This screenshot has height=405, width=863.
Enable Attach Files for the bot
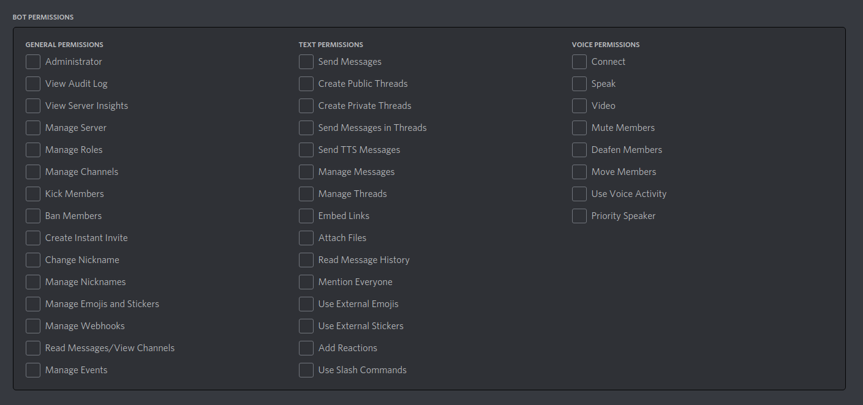(x=306, y=237)
